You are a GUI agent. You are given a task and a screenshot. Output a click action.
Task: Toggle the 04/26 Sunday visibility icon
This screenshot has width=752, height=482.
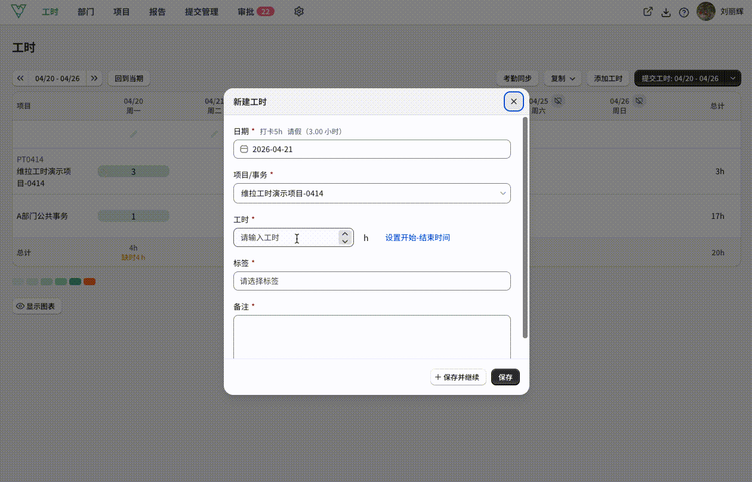639,101
